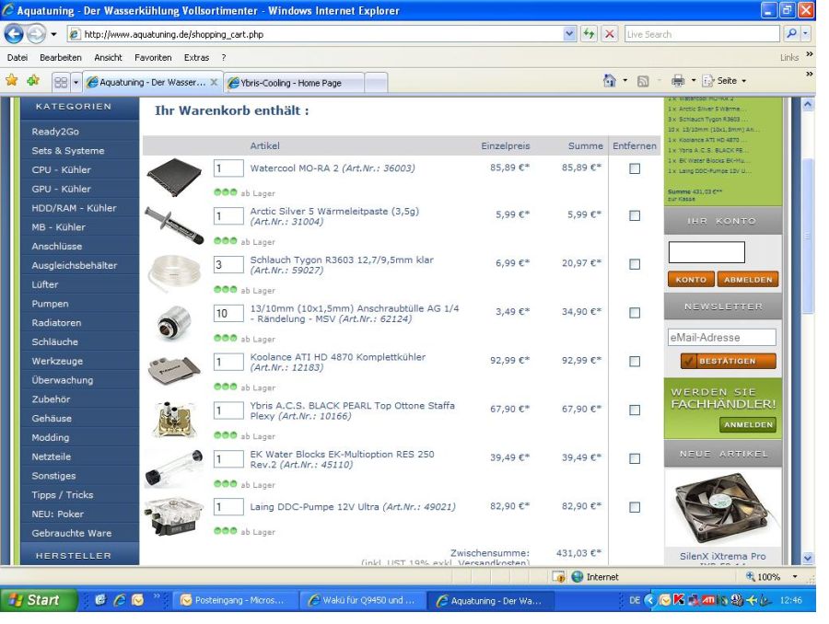Expand the Home button dropdown arrow
Screen dimensions: 829x624
(625, 81)
